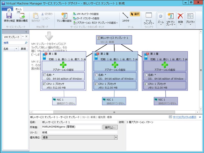Collapse the properties pane chevron
The width and height of the screenshot is (204, 153).
point(200,117)
